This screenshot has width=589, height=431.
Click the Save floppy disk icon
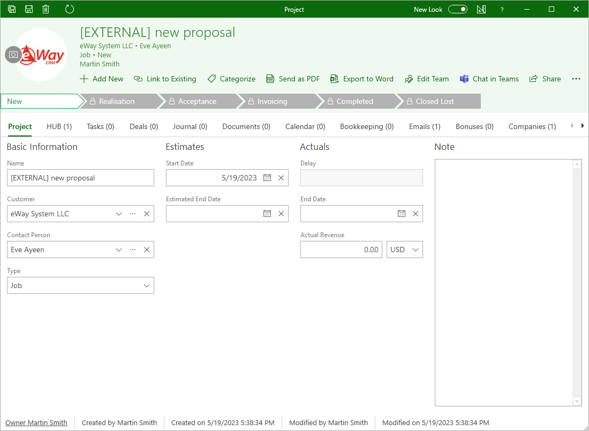(x=29, y=9)
